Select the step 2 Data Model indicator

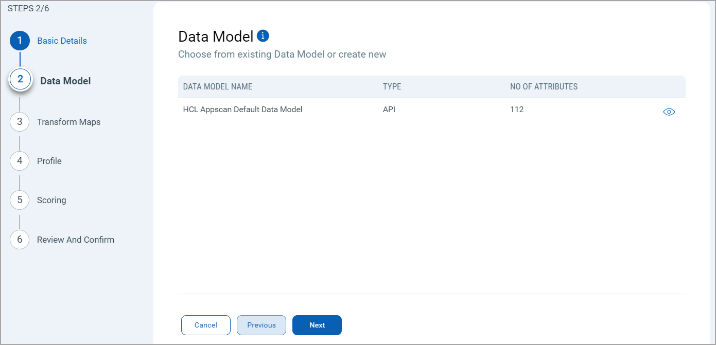click(x=21, y=79)
